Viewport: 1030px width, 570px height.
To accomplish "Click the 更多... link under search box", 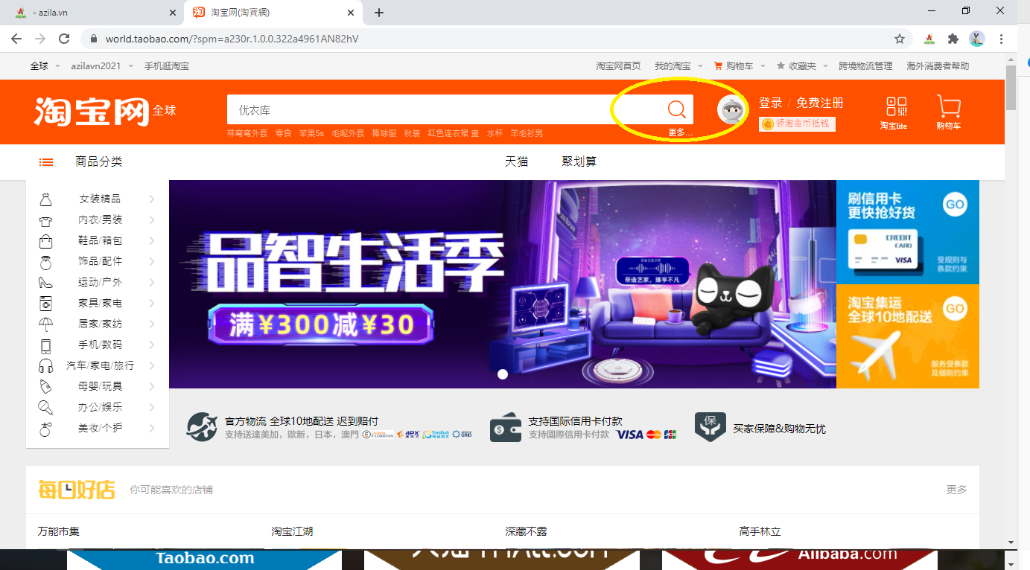I will pyautogui.click(x=680, y=133).
